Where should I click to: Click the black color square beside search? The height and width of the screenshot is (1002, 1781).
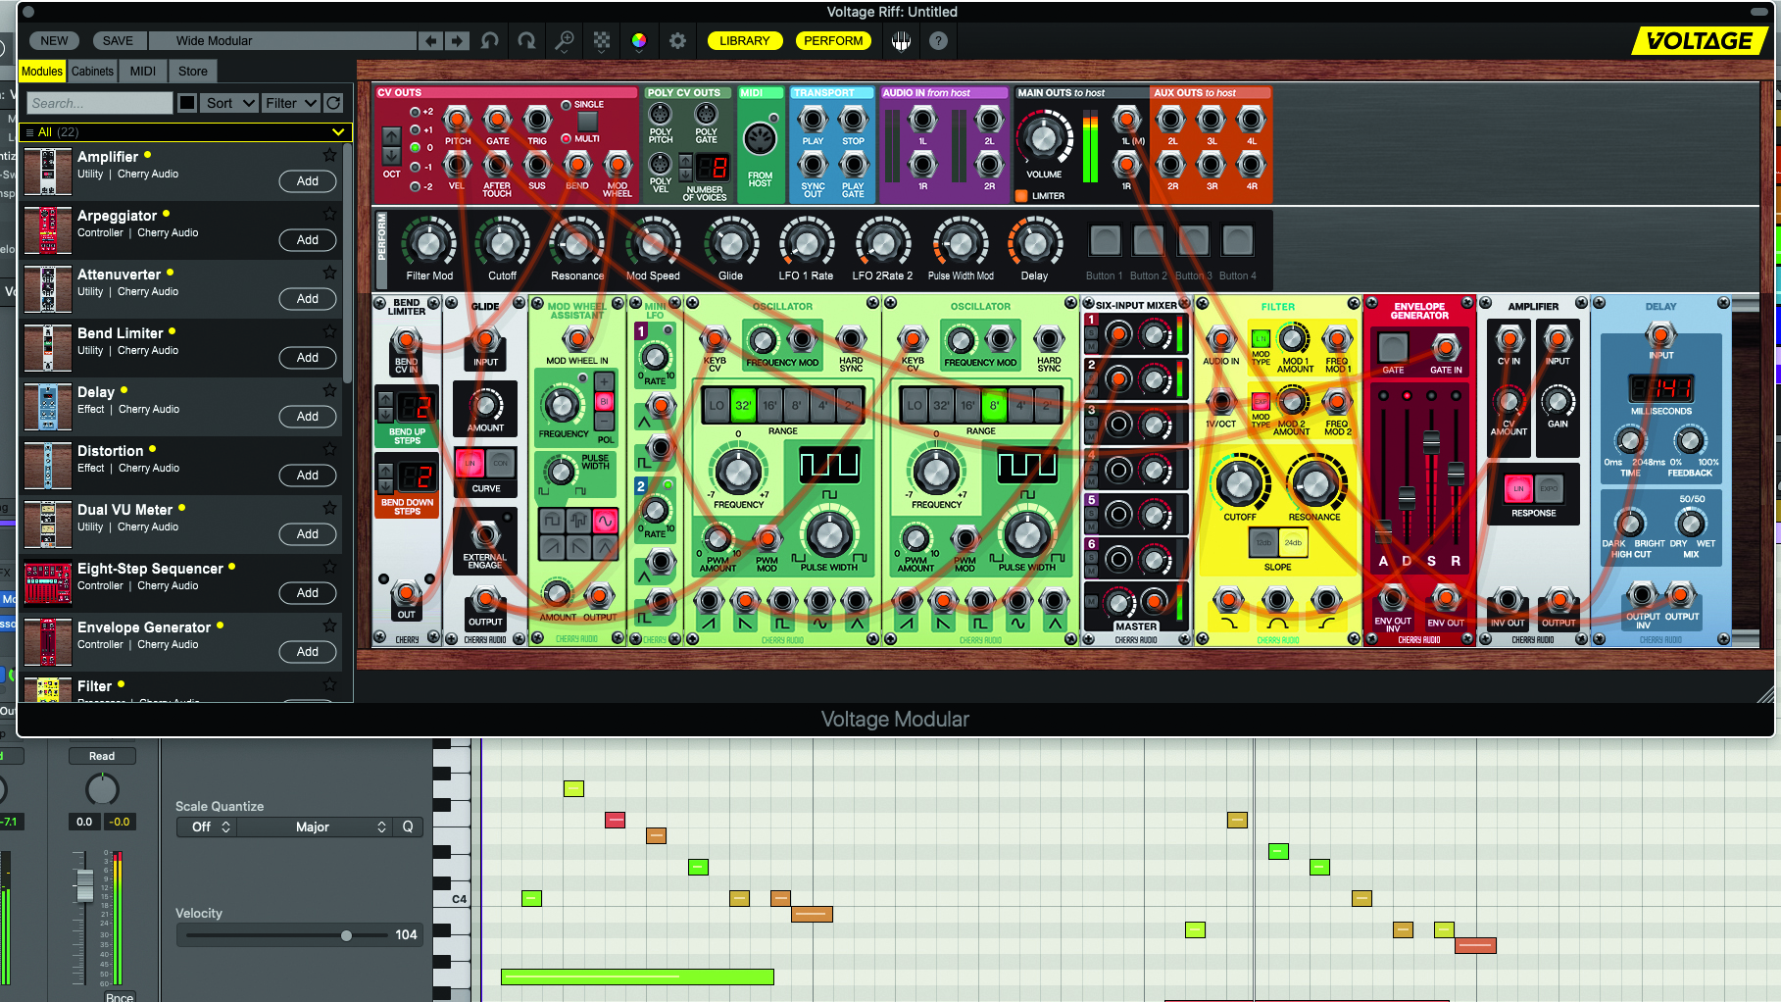tap(187, 103)
